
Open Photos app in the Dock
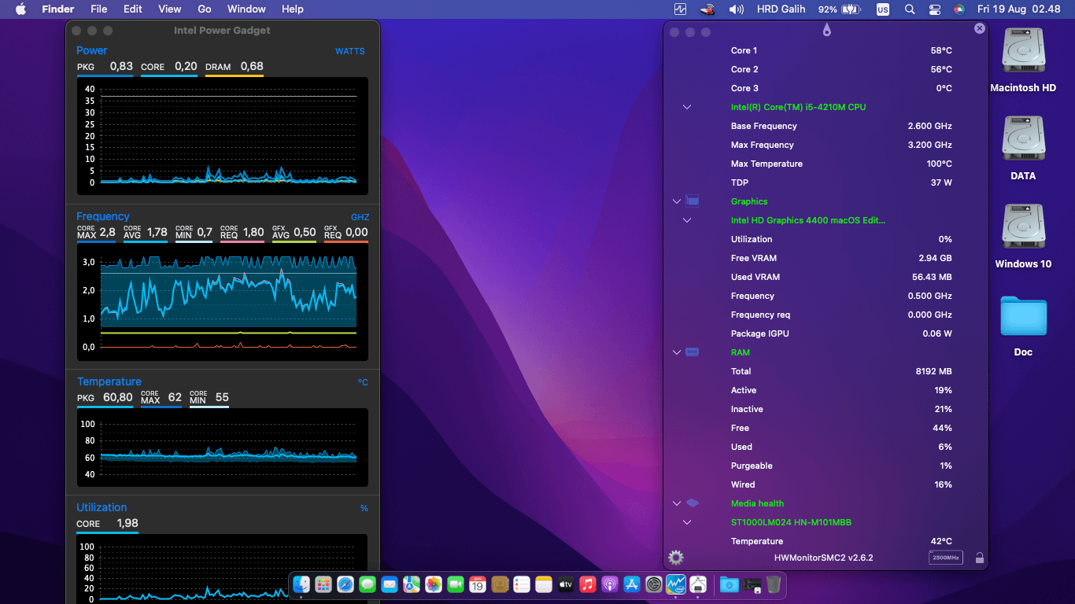pos(434,584)
